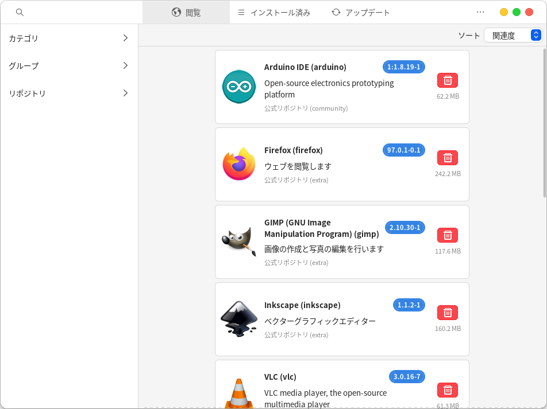
Task: Click the Firefox trash remove button
Action: [448, 158]
